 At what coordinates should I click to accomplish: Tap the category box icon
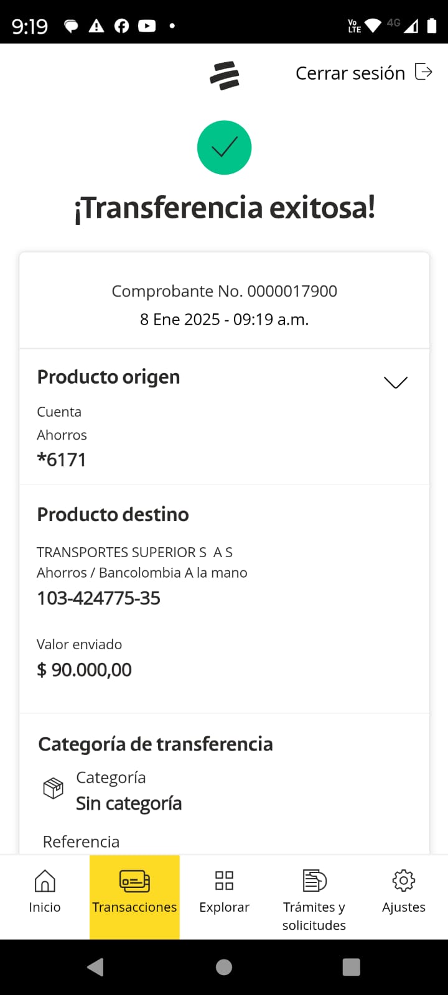[x=54, y=789]
